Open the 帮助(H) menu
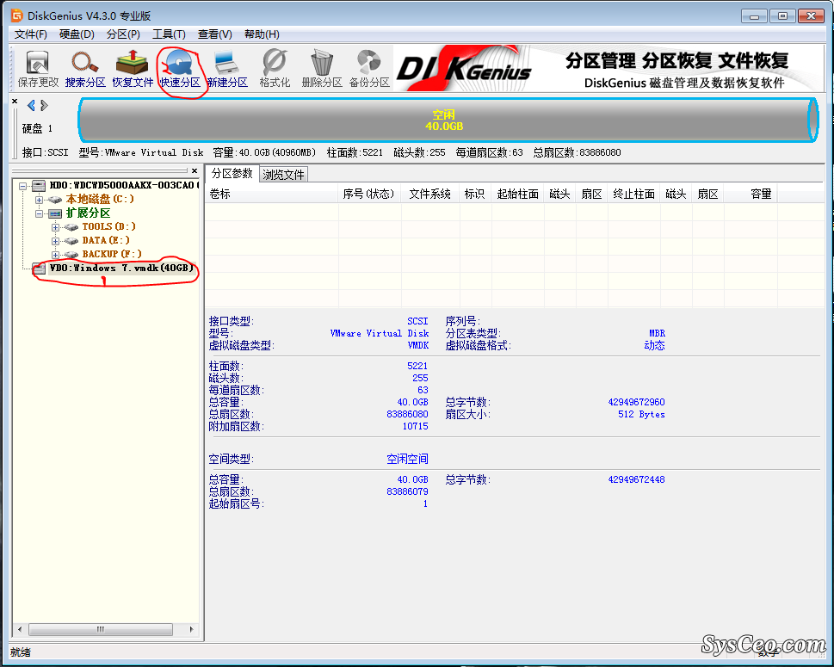 point(262,34)
